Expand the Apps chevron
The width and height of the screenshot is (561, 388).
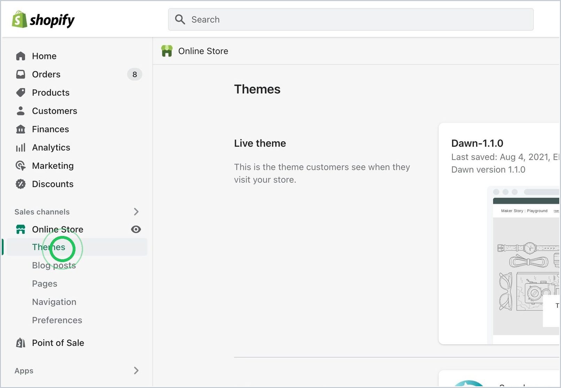tap(136, 371)
